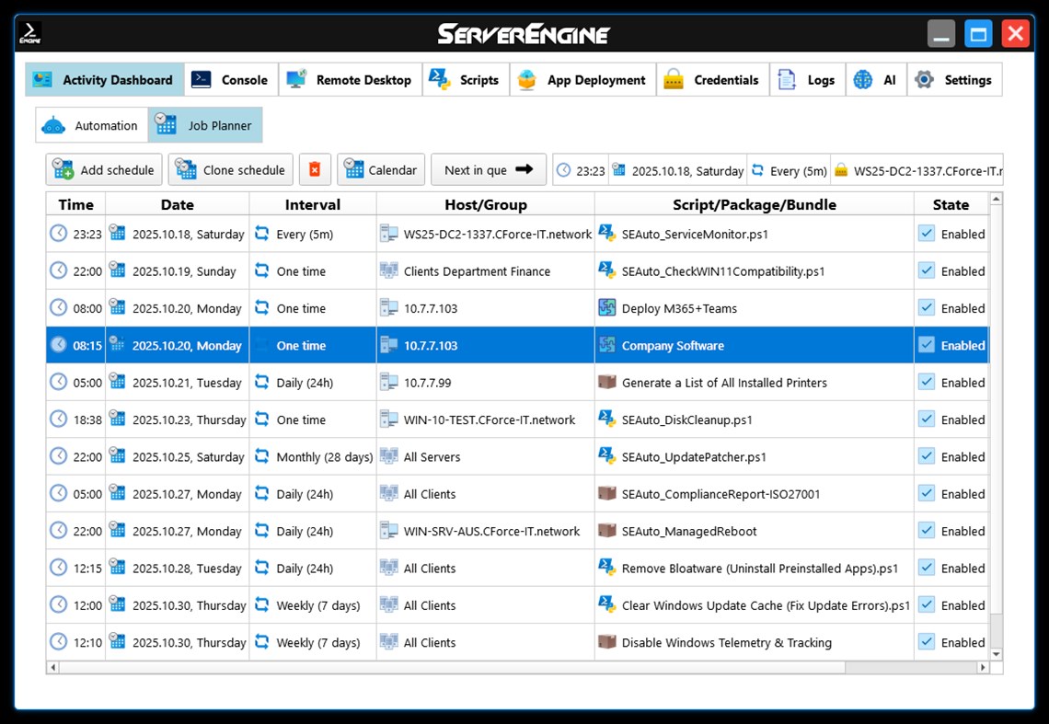
Task: Click the red delete schedule icon
Action: [x=316, y=168]
